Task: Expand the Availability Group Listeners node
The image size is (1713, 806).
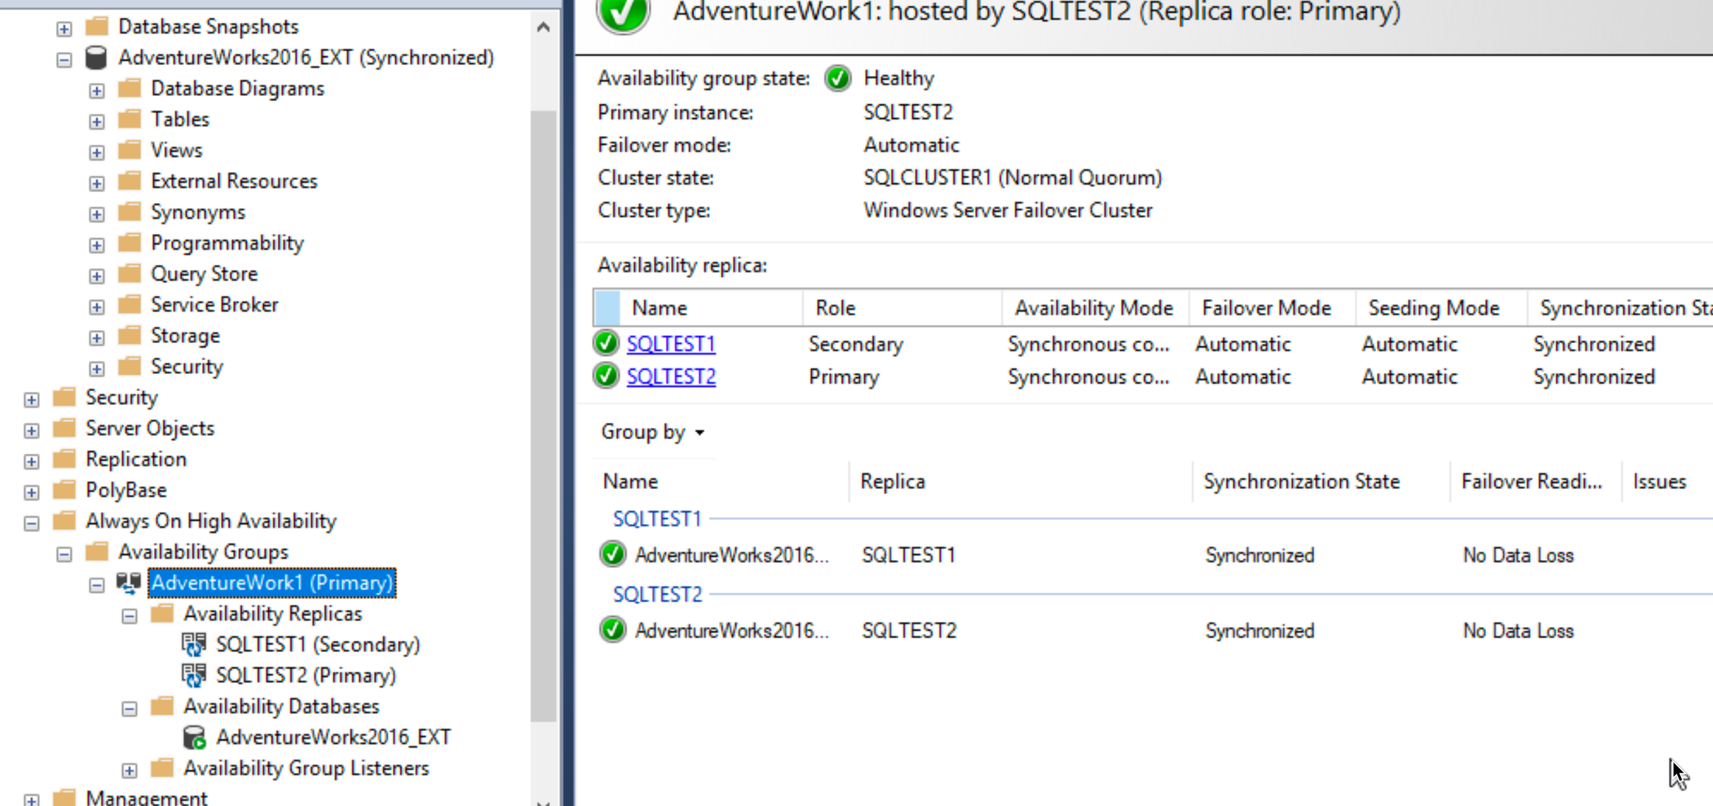Action: point(130,770)
